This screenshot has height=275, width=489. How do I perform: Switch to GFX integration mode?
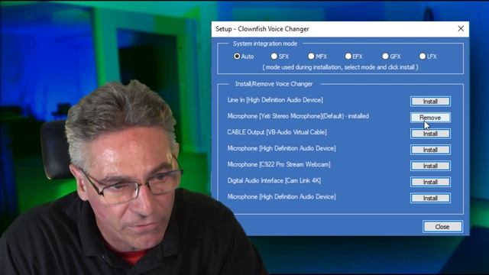(x=385, y=57)
